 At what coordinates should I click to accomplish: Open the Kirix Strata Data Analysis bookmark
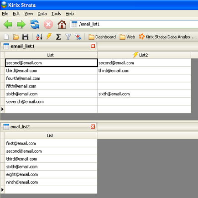pyautogui.click(x=167, y=37)
